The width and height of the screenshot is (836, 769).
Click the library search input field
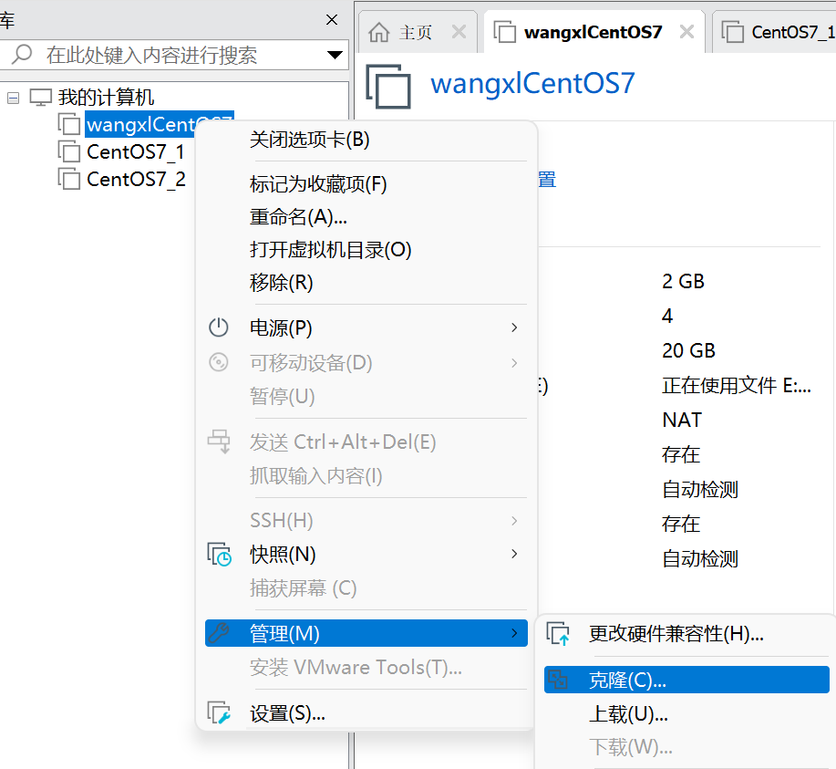click(176, 55)
